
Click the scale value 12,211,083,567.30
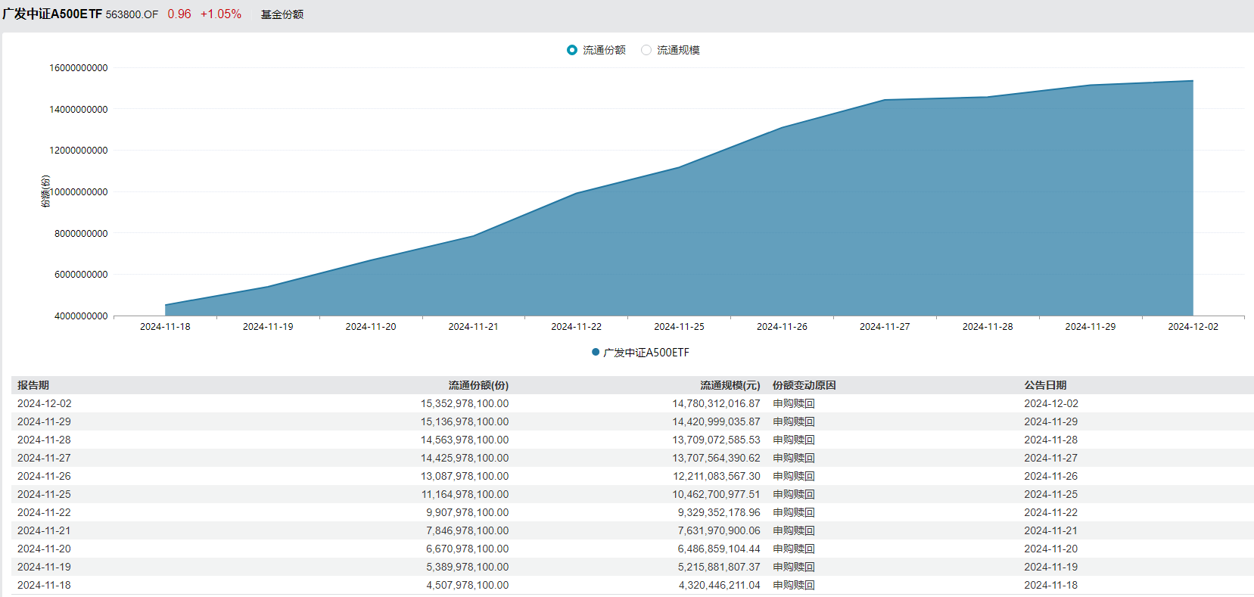pos(717,476)
